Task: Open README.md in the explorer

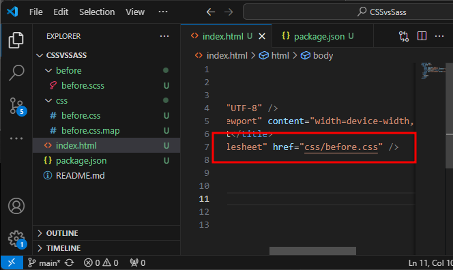Action: (x=106, y=176)
